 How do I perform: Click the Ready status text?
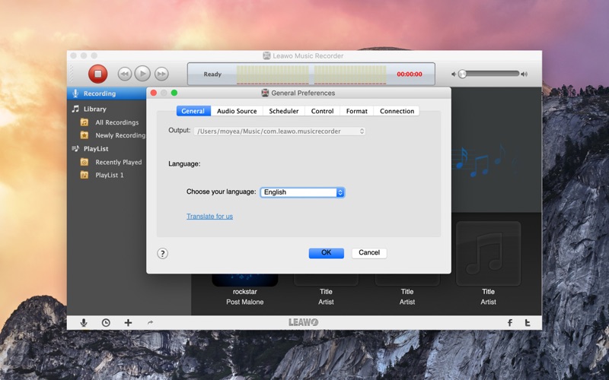(212, 74)
